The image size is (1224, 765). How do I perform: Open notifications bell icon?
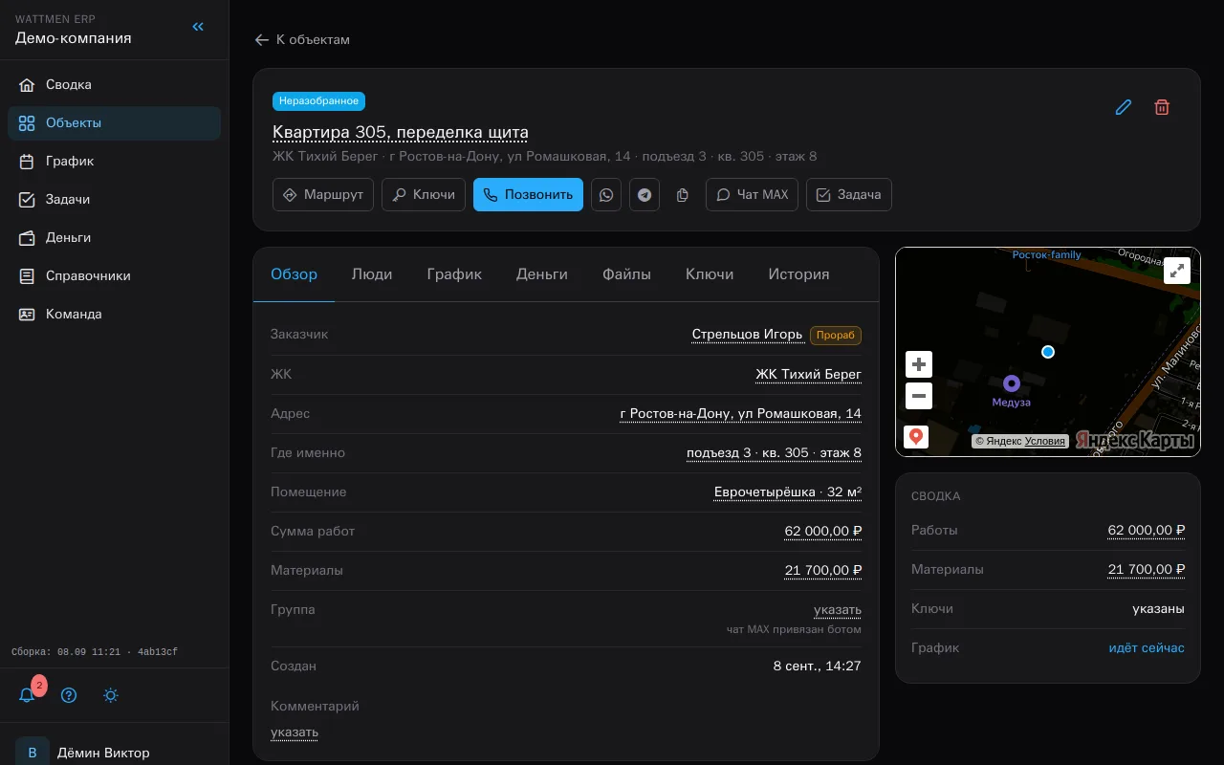pos(27,695)
